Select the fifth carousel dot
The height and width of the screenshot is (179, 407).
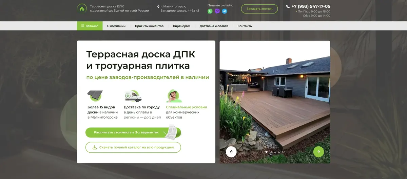[284, 152]
